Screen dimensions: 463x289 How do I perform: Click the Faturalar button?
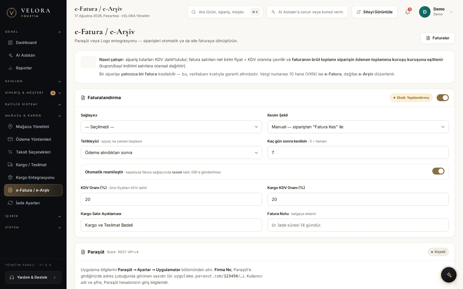(x=438, y=38)
